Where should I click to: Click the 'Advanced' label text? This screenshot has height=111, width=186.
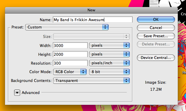tap(31, 92)
